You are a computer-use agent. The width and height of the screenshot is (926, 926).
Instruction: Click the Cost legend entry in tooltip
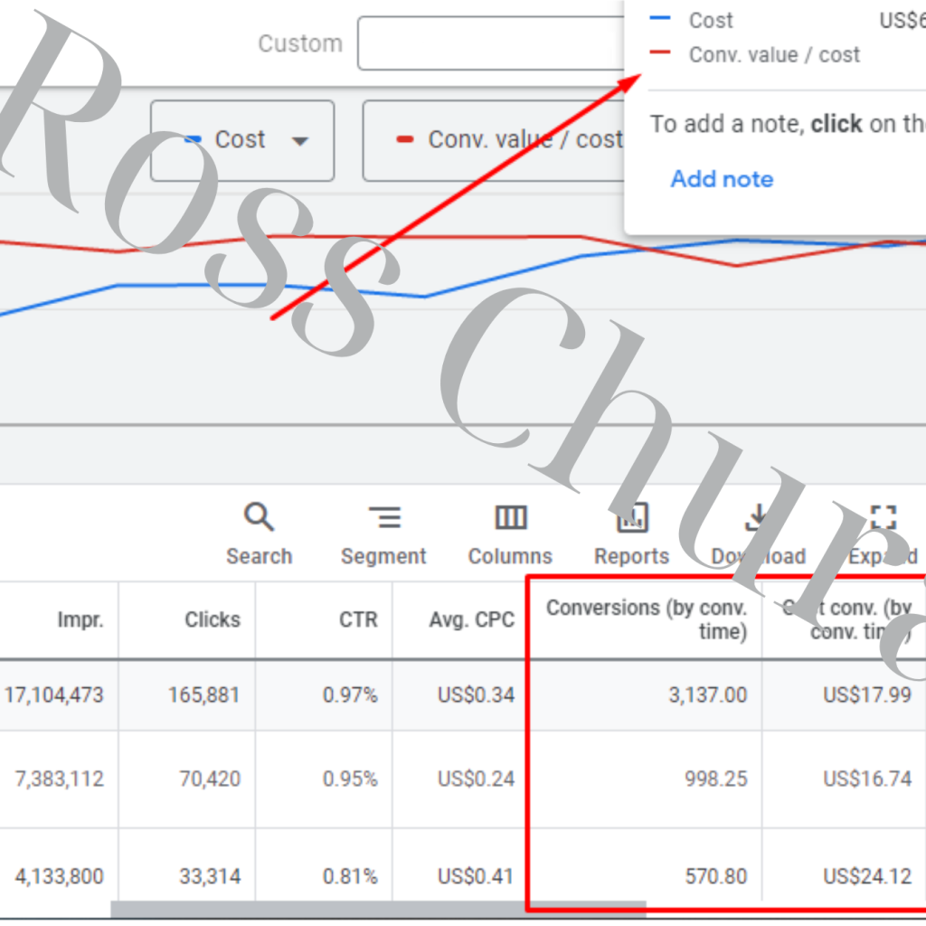691,20
